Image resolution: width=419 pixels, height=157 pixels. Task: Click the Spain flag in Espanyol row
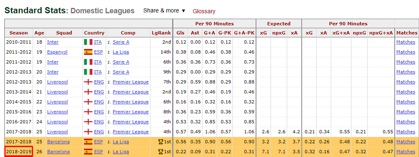point(88,52)
